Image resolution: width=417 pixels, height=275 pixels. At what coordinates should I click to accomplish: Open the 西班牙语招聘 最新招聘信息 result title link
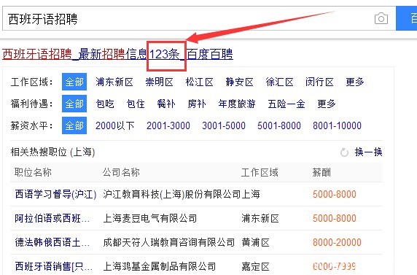point(117,54)
